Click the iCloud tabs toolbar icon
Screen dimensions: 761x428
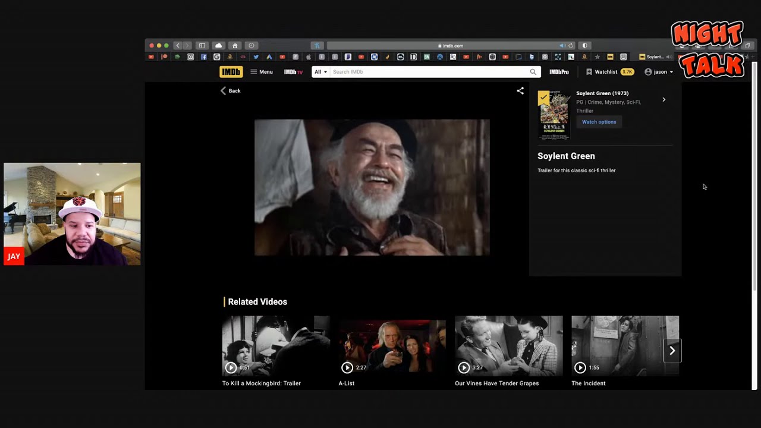[218, 46]
